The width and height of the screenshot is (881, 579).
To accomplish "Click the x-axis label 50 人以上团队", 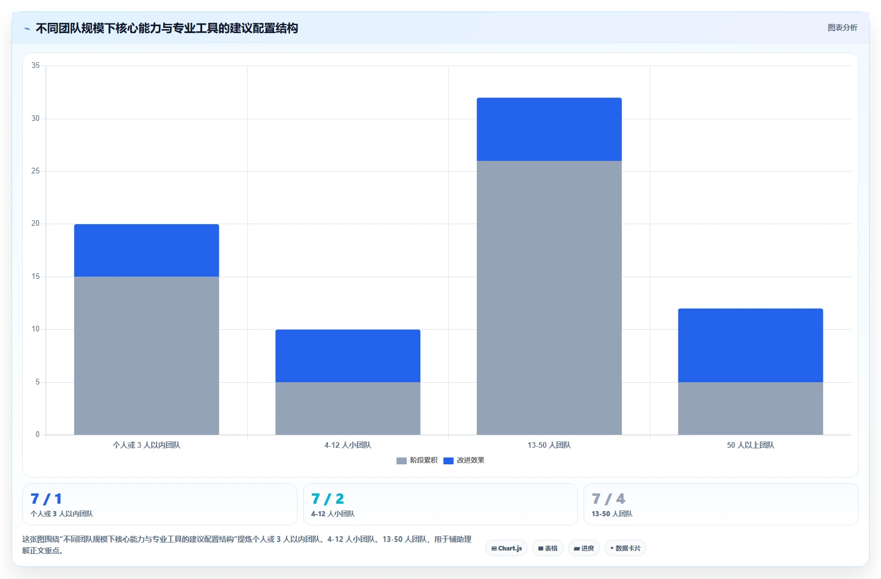I will pyautogui.click(x=750, y=445).
